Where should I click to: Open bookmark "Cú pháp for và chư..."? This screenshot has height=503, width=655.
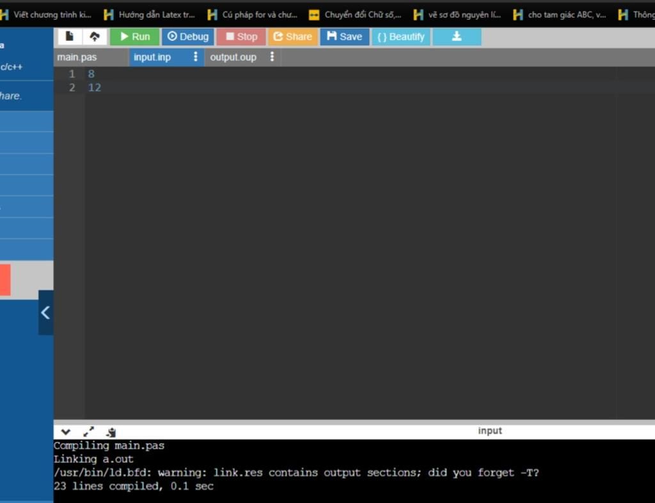click(252, 15)
